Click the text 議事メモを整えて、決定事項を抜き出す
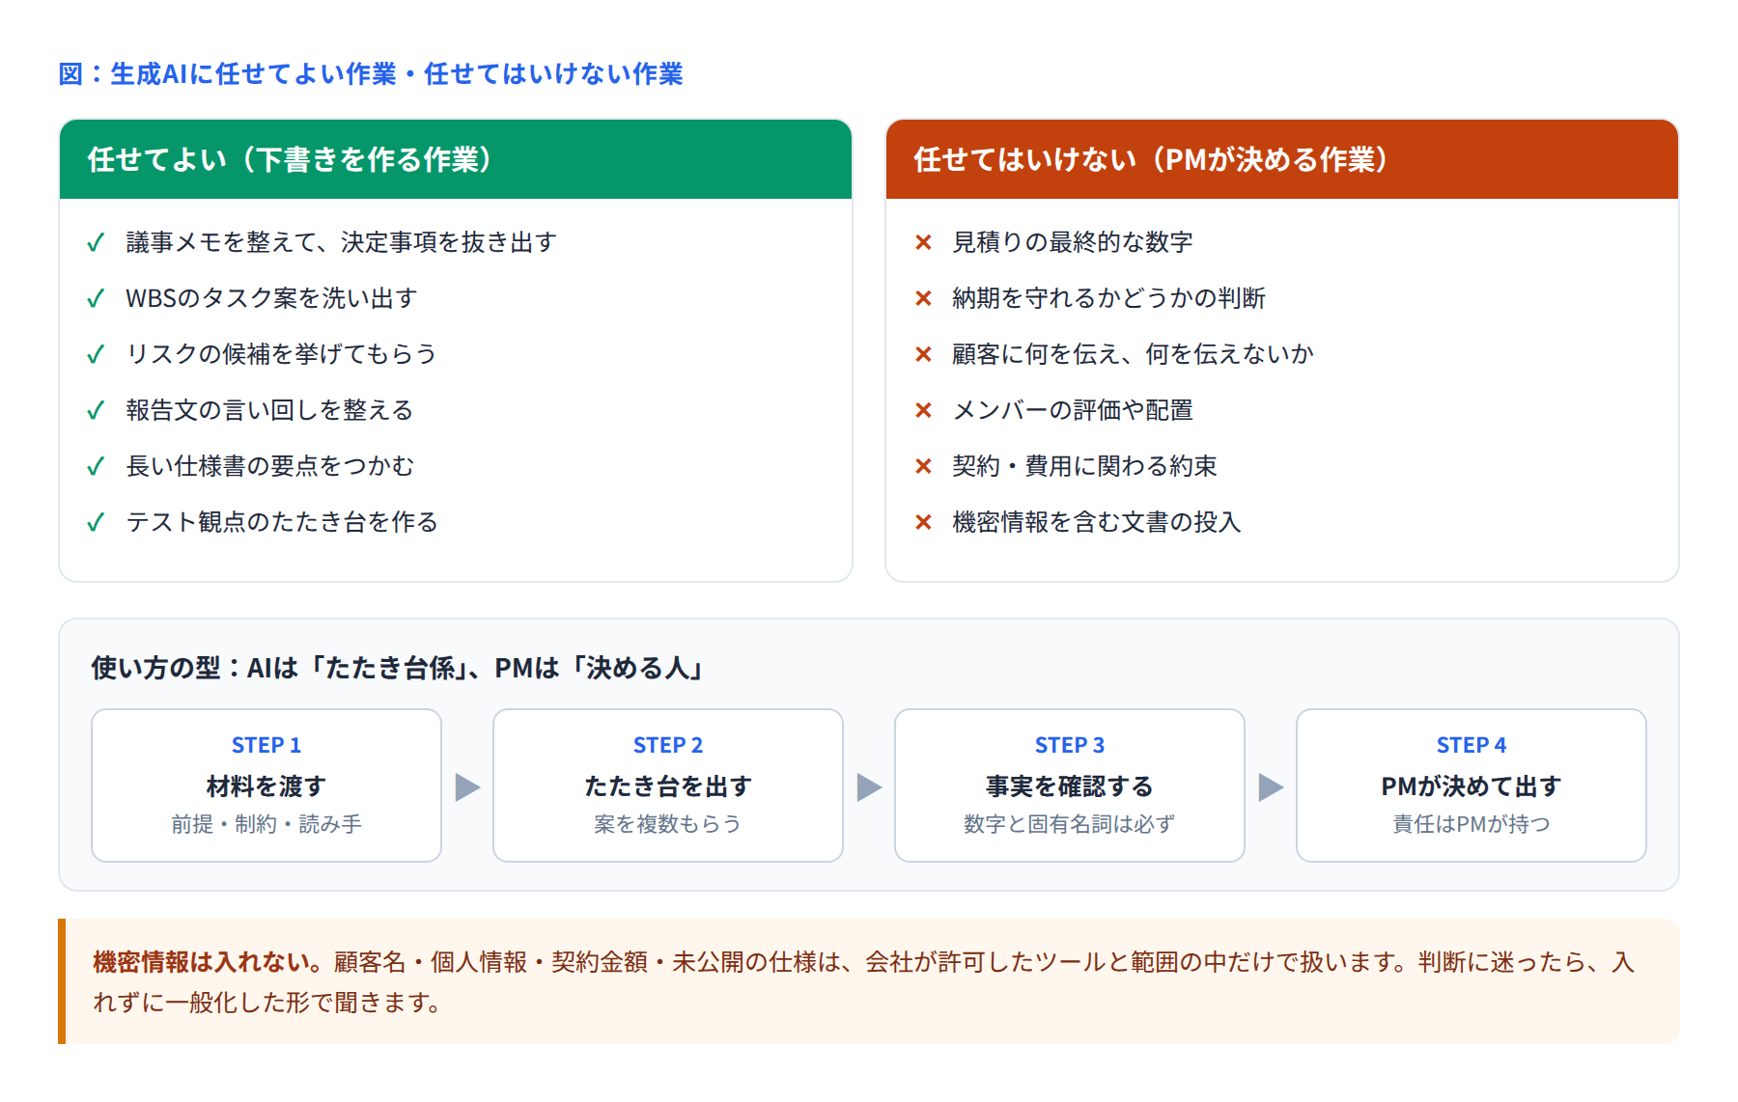The image size is (1738, 1102). click(342, 242)
